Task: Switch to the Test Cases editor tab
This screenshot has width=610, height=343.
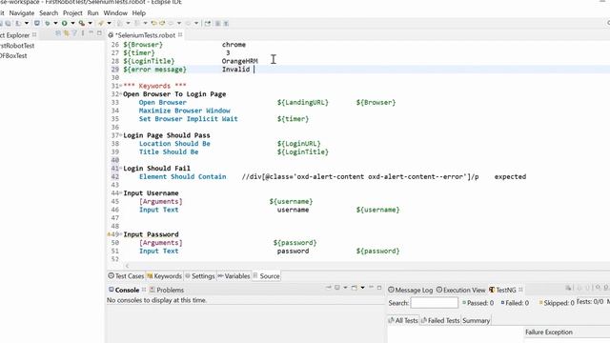Action: point(126,275)
